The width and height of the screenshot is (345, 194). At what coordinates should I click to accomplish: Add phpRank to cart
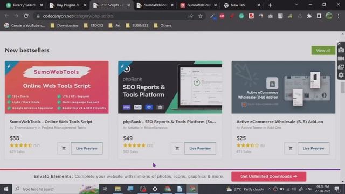click(x=177, y=148)
